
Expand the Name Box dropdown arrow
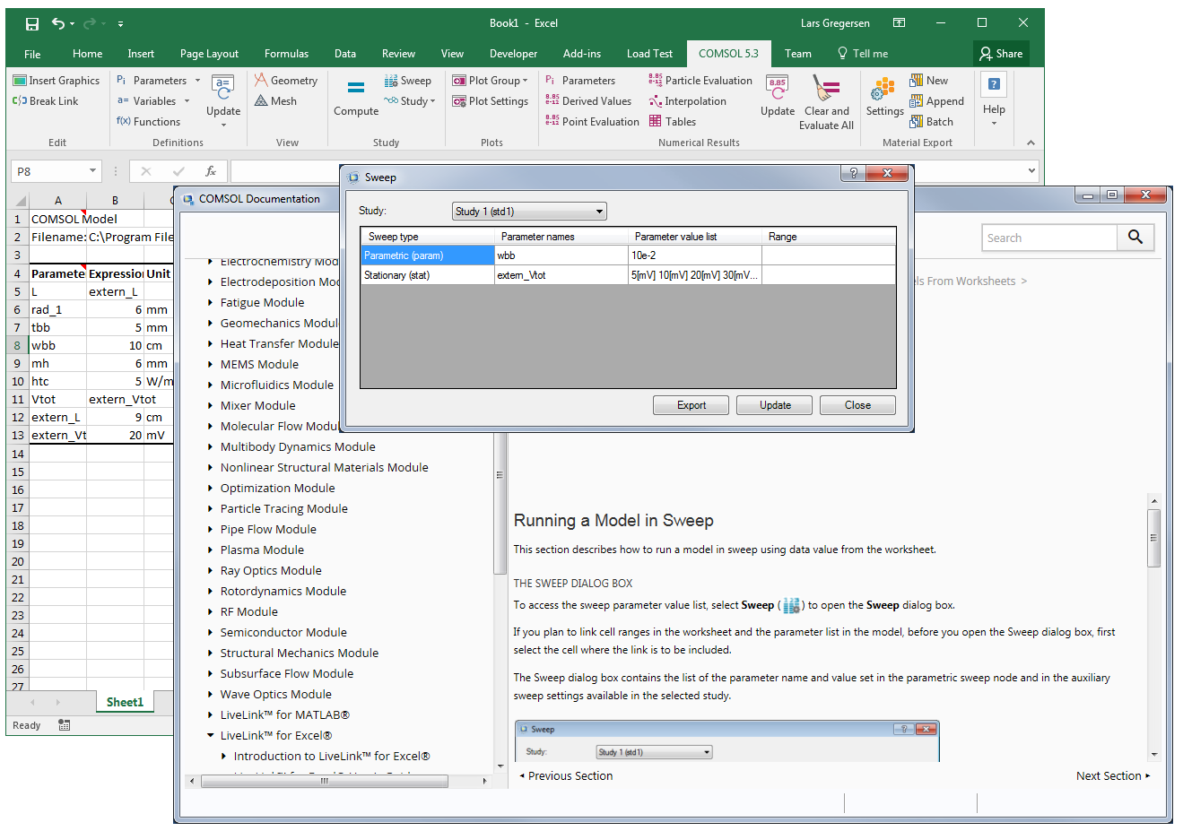tap(92, 171)
